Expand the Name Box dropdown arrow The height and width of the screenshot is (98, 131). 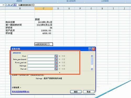tap(3, 5)
